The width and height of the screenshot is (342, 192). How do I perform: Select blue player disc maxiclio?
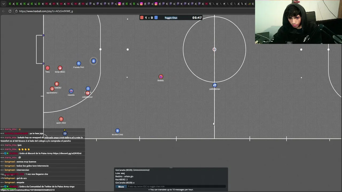pyautogui.click(x=71, y=91)
